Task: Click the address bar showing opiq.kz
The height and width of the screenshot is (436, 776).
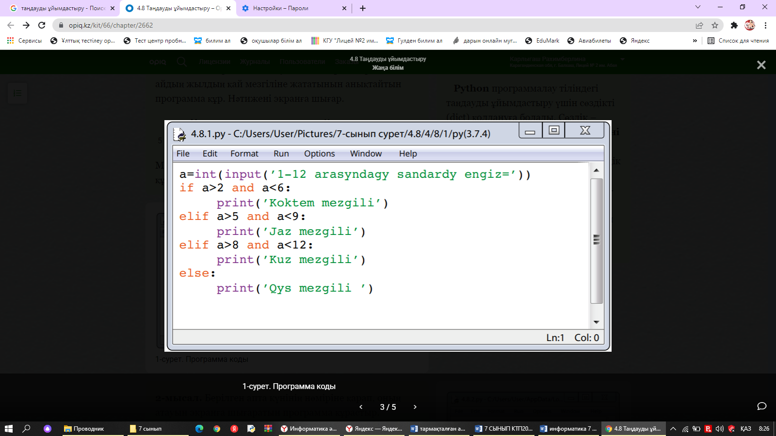Action: (x=339, y=25)
